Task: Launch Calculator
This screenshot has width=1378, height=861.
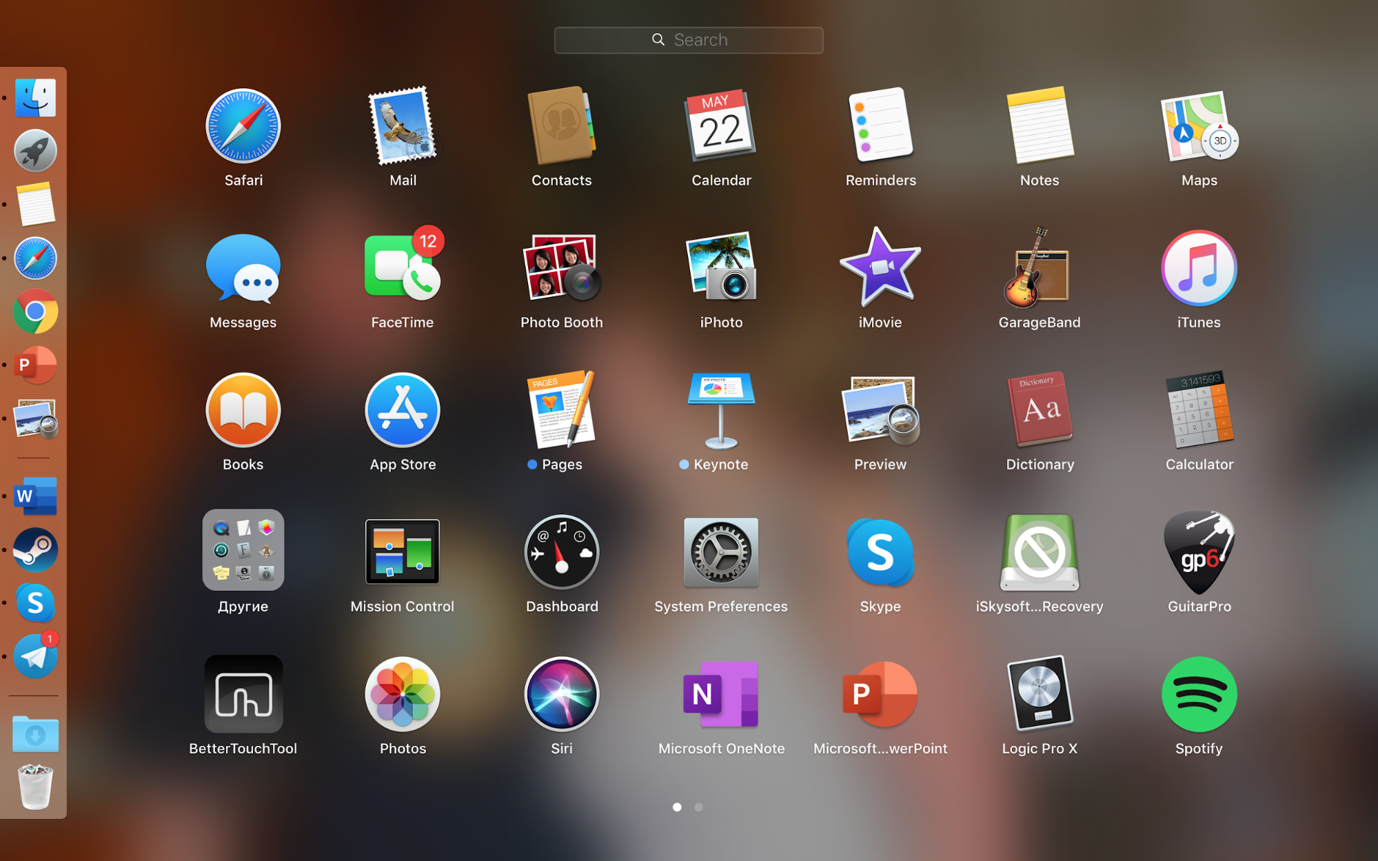Action: [1199, 410]
